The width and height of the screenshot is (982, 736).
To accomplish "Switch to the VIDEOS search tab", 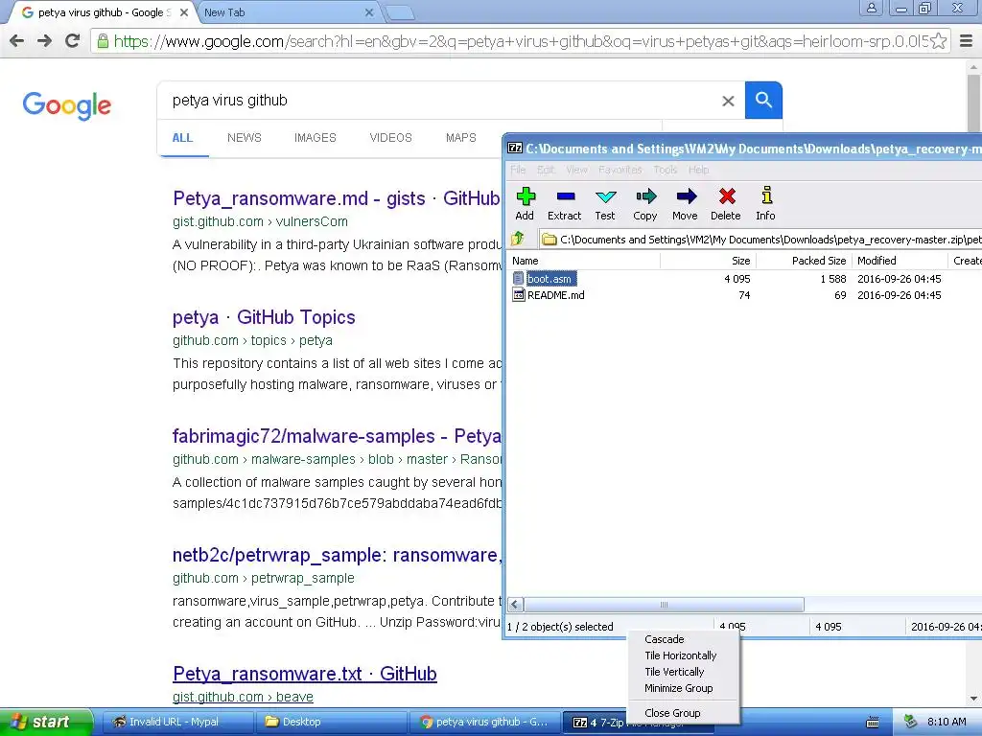I will pyautogui.click(x=391, y=138).
